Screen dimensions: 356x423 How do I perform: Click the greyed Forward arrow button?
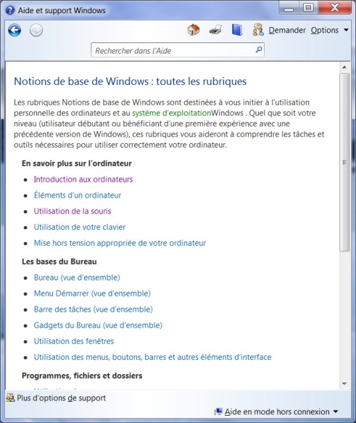point(36,30)
